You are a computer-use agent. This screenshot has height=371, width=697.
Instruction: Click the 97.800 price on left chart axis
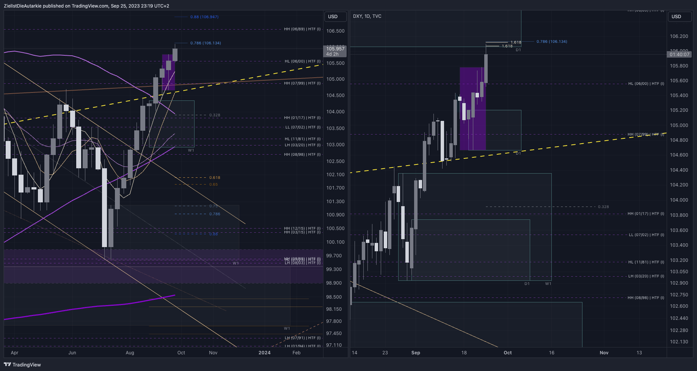tap(334, 321)
